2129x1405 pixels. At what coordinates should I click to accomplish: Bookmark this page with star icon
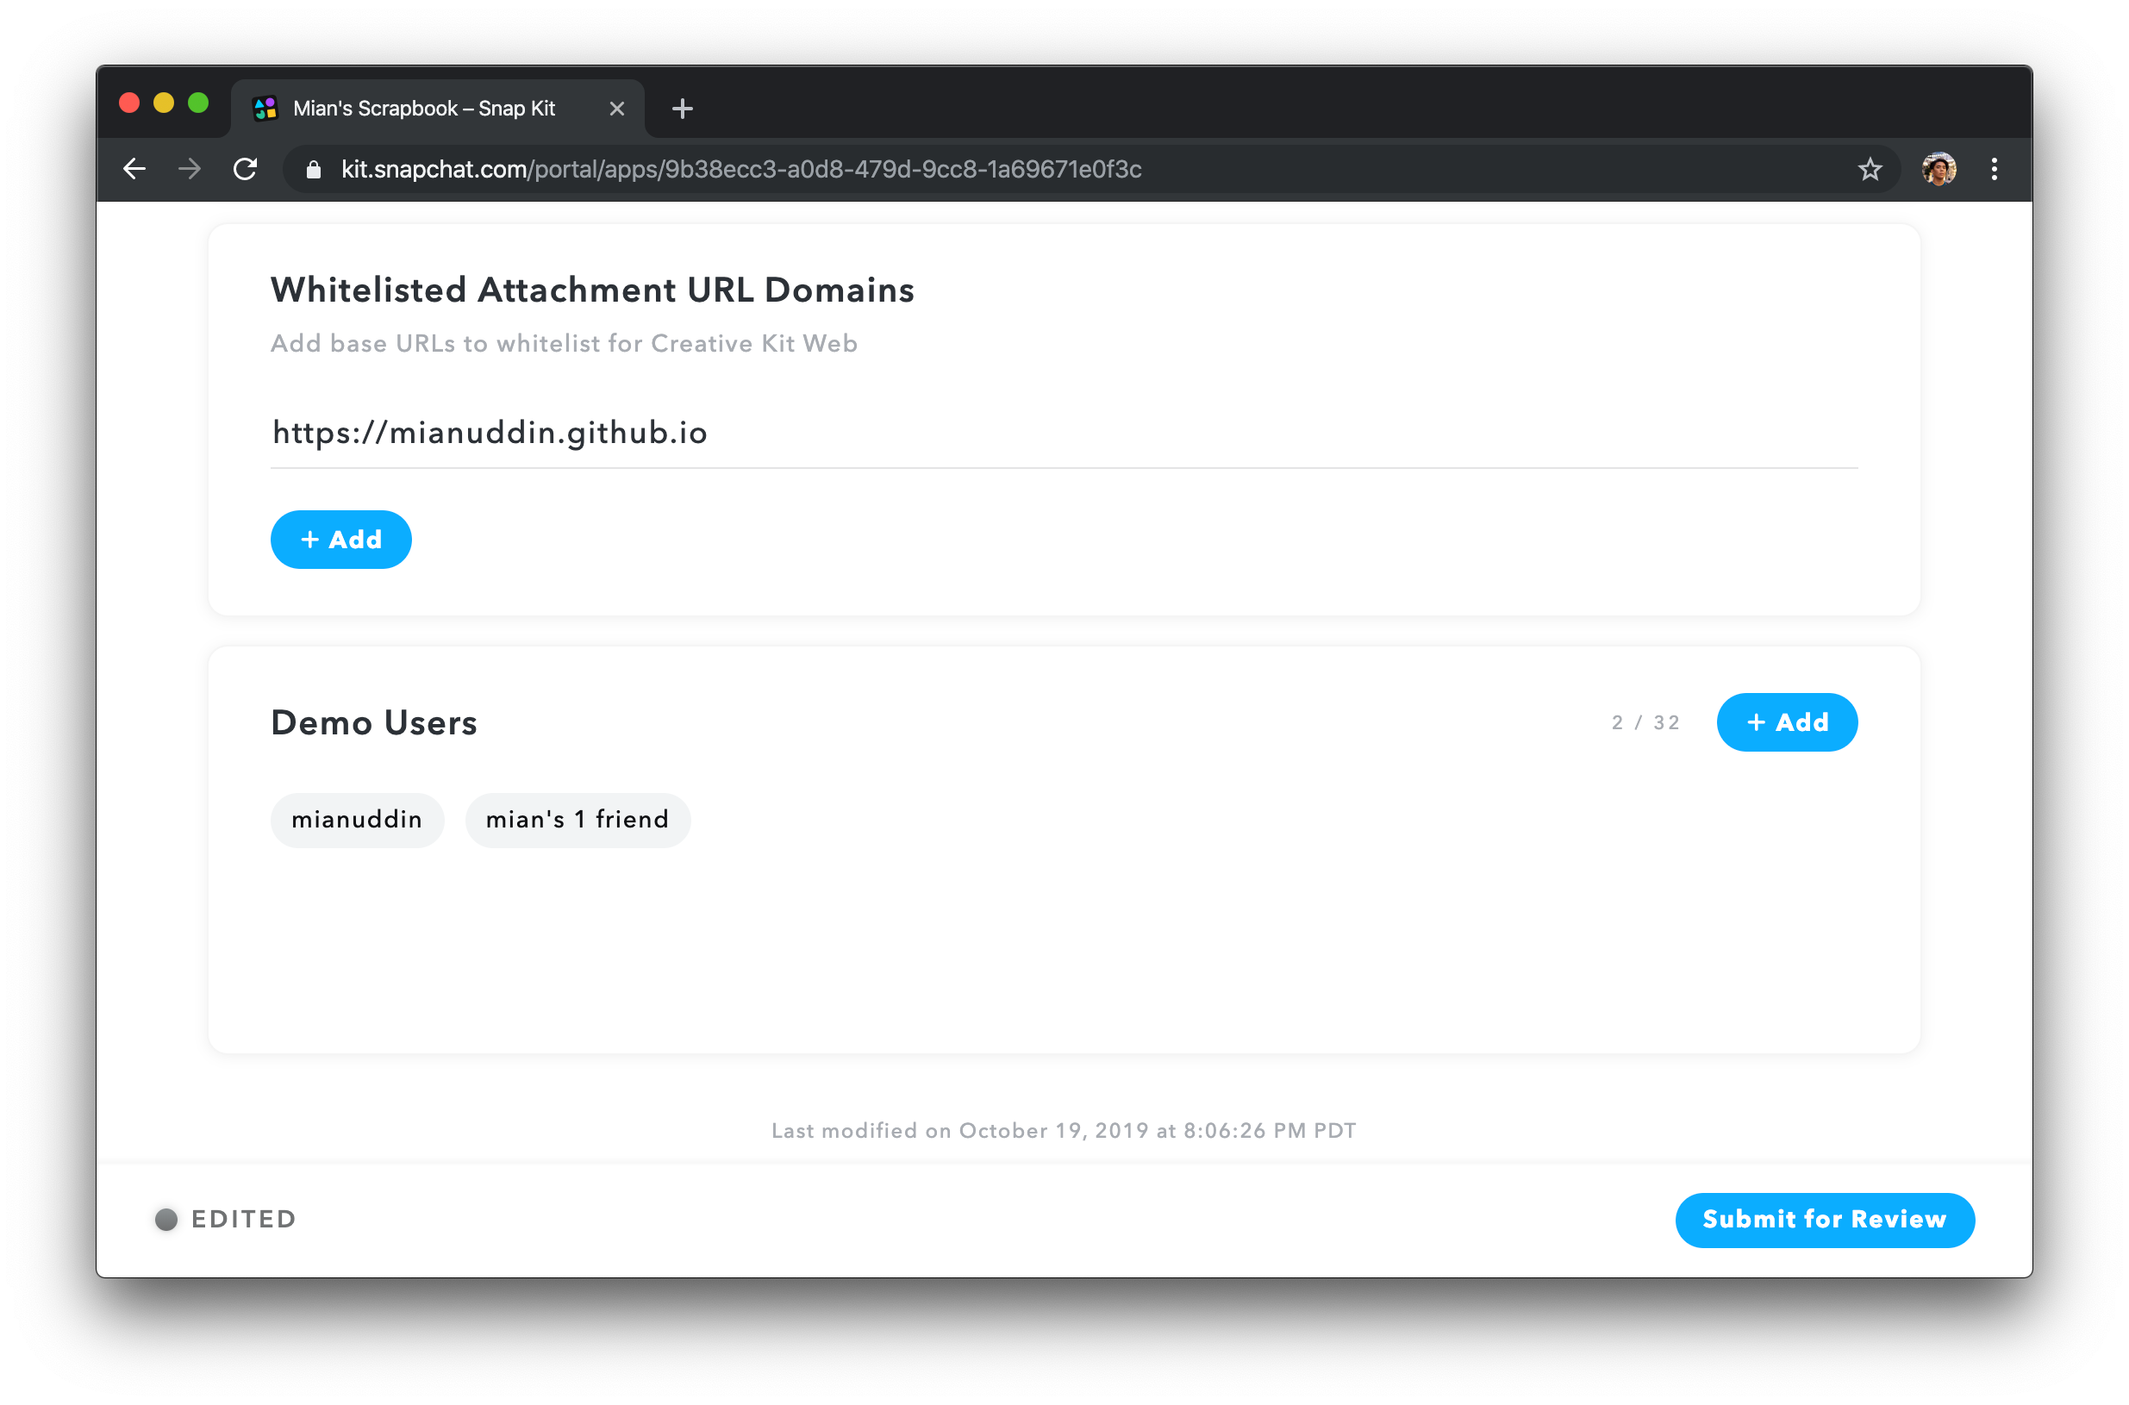coord(1870,168)
